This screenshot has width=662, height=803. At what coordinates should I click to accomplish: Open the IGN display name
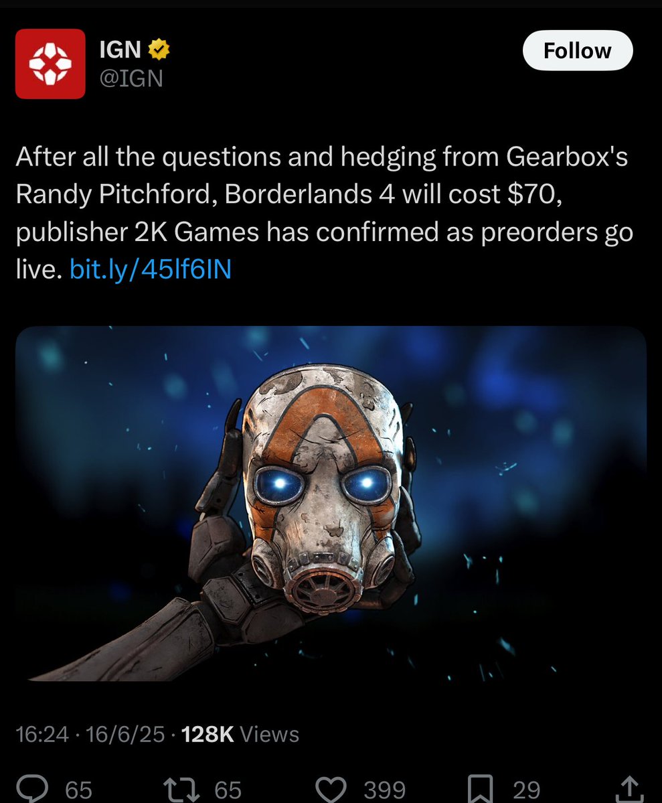(120, 50)
